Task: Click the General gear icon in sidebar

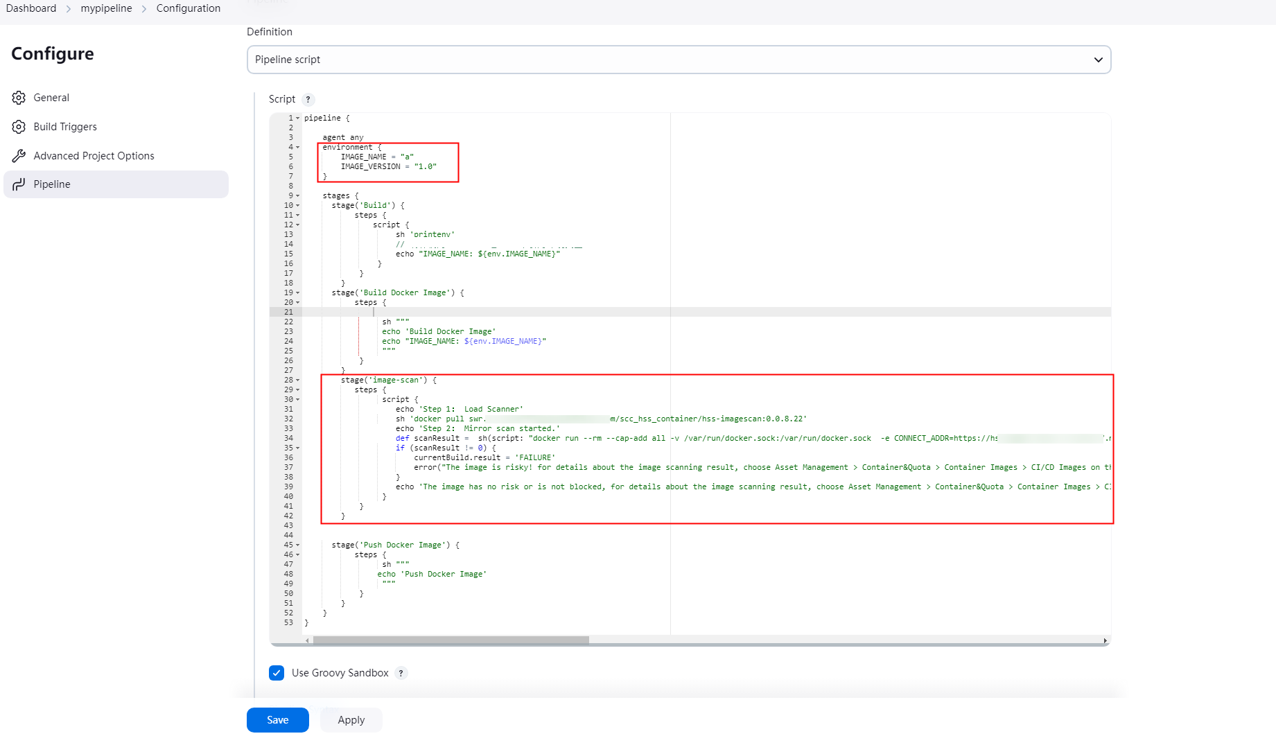Action: click(19, 98)
